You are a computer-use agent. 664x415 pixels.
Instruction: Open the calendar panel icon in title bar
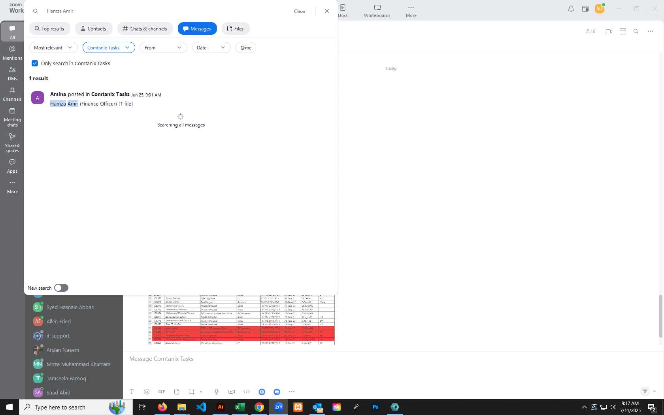pyautogui.click(x=585, y=9)
